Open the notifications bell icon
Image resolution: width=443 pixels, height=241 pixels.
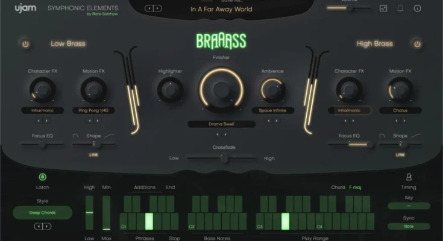click(x=400, y=8)
